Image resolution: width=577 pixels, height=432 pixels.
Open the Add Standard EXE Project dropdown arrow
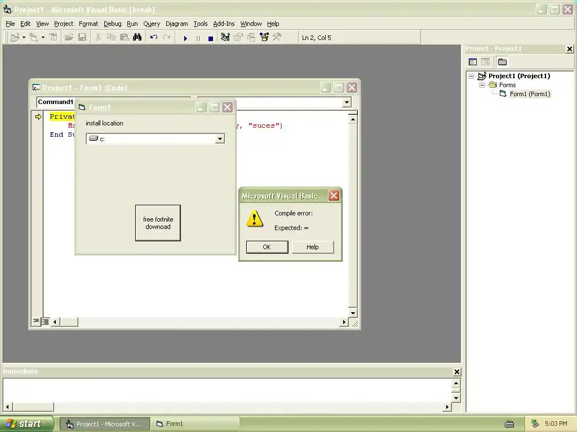point(24,37)
